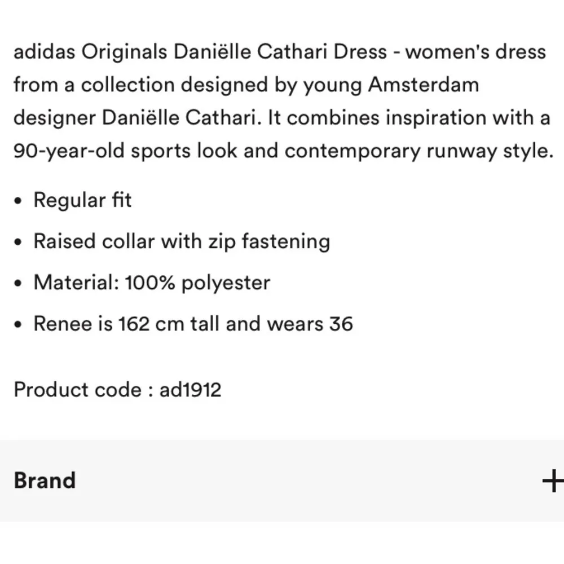This screenshot has width=564, height=564.
Task: Click the 'Renee is 162 cm' bullet line
Action: (x=193, y=323)
